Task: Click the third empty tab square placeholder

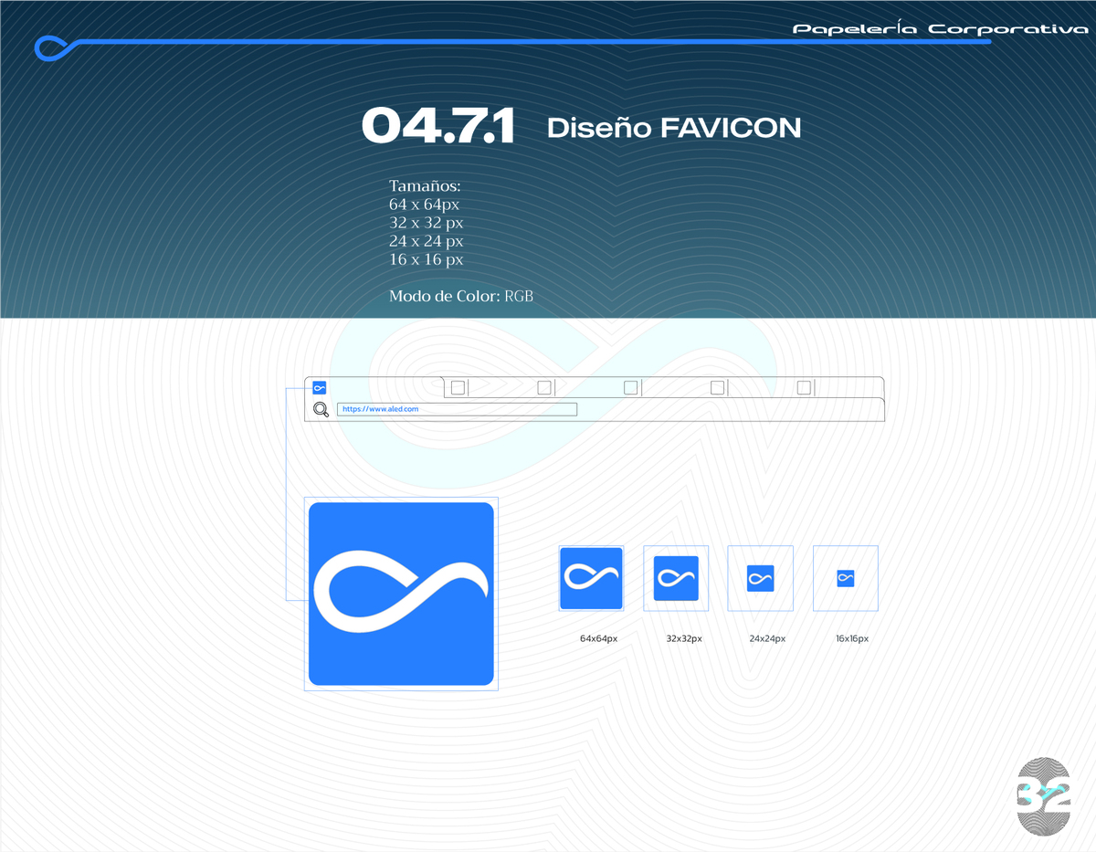Action: 630,388
